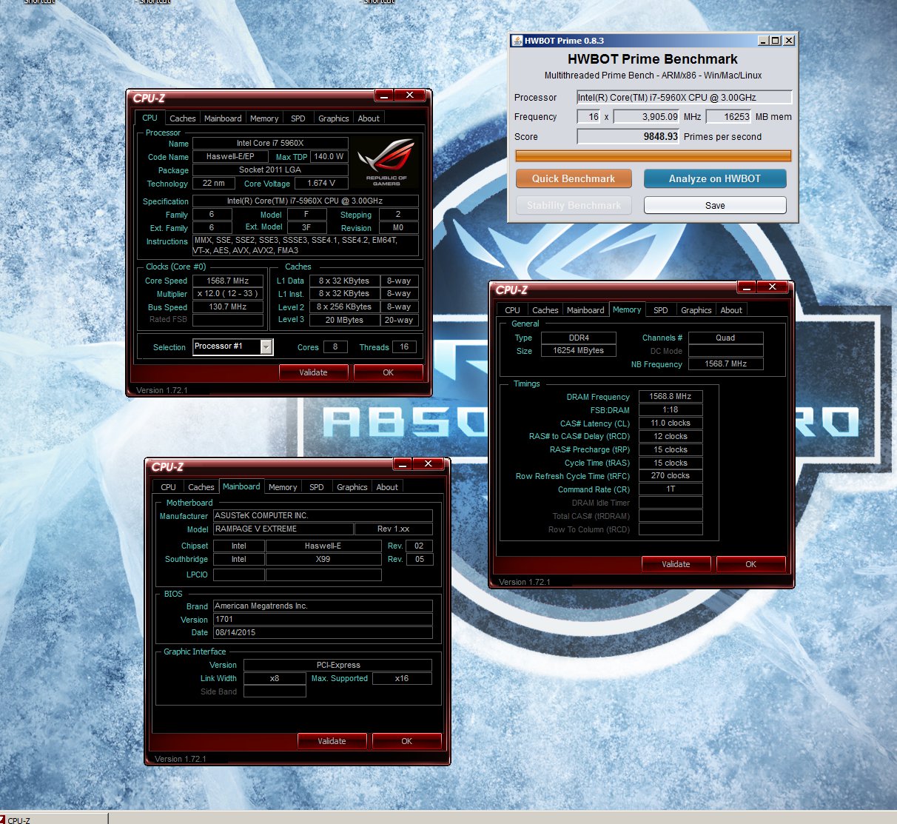Click OK in the CPU-Z Memory window

point(751,564)
